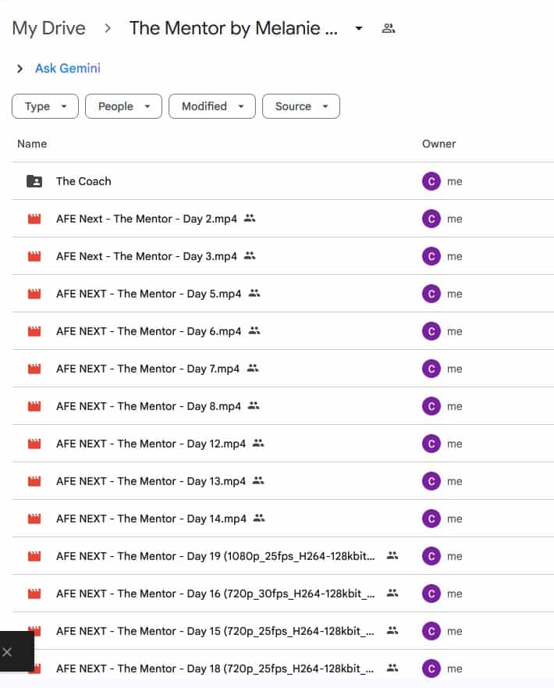Select AFE NEXT - The Mentor - Day 7.mp4

(x=148, y=369)
